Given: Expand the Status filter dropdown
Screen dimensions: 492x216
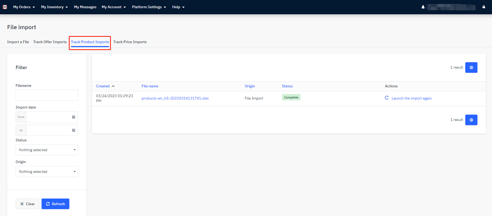Looking at the screenshot, I should pyautogui.click(x=47, y=150).
